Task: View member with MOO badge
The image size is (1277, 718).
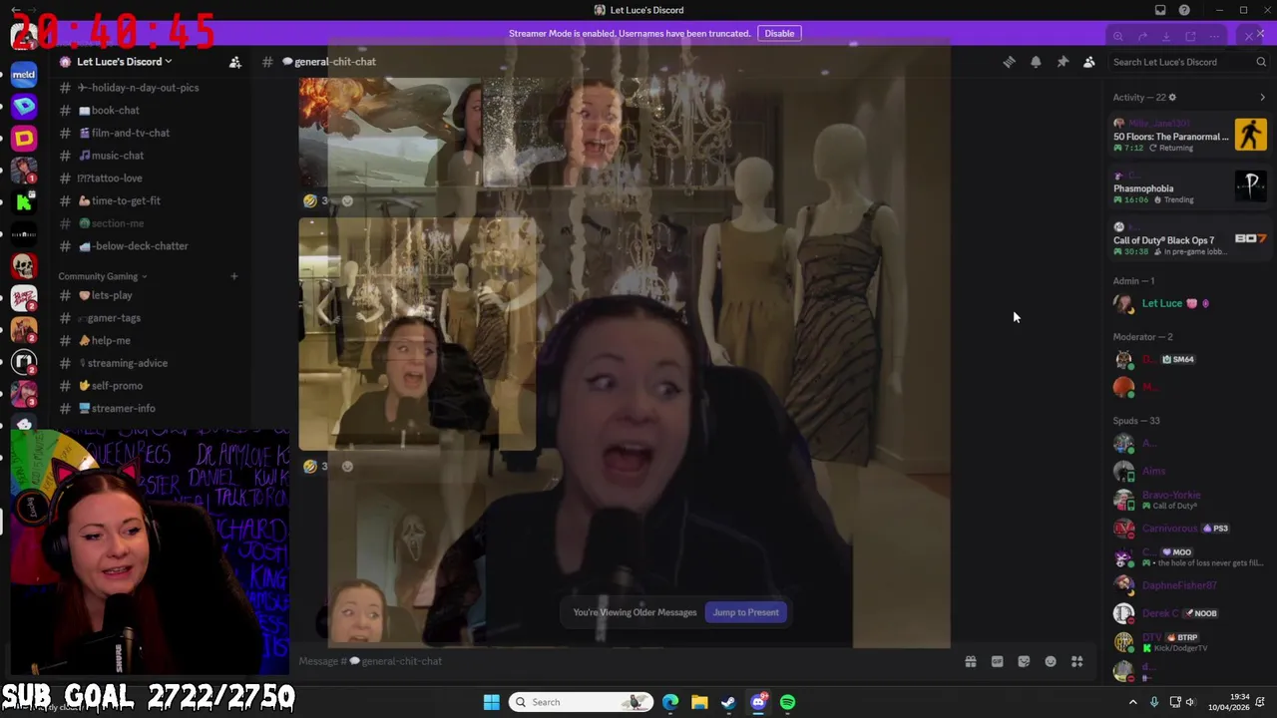Action: click(1189, 557)
